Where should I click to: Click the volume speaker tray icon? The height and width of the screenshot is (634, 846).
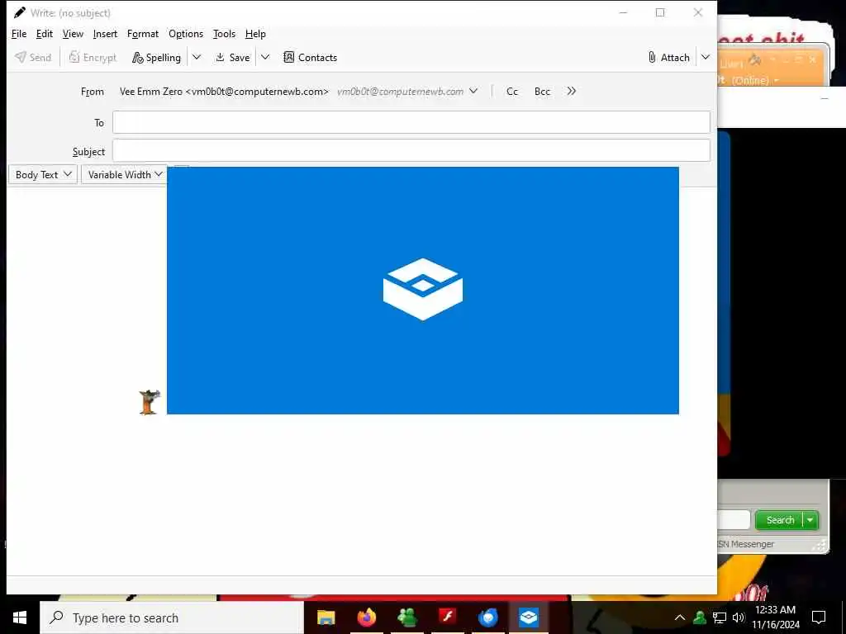(739, 617)
